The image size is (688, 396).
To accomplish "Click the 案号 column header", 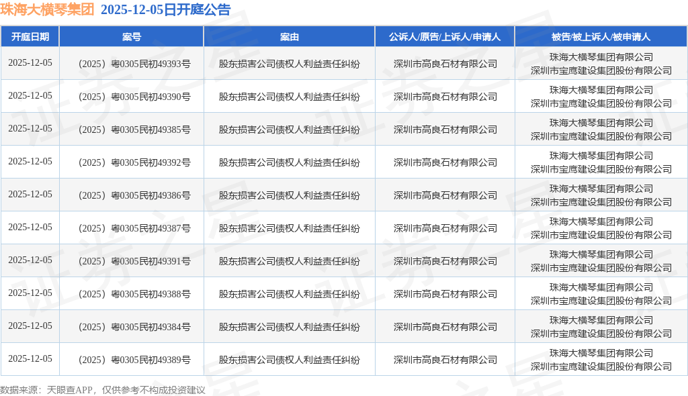I will pyautogui.click(x=132, y=37).
